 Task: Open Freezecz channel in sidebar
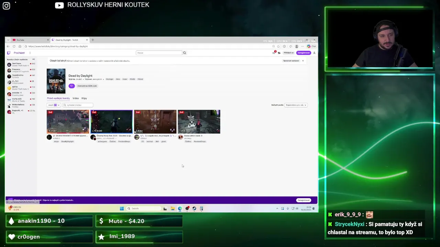[21, 70]
